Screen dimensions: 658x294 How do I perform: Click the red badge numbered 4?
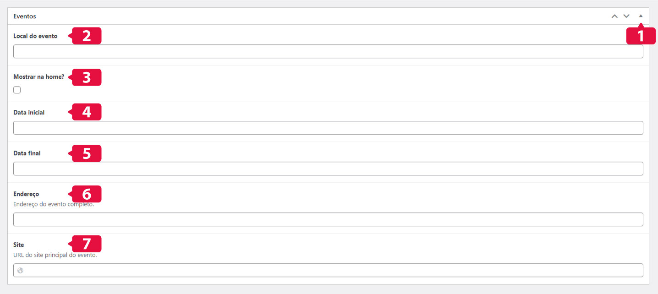coord(86,112)
